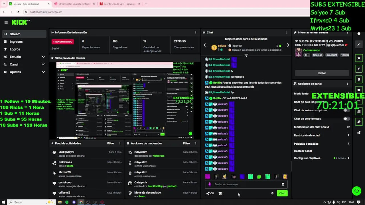Image resolution: width=365 pixels, height=205 pixels.
Task: Click the NekiCross entry in activity feed
Action: pyautogui.click(x=87, y=164)
